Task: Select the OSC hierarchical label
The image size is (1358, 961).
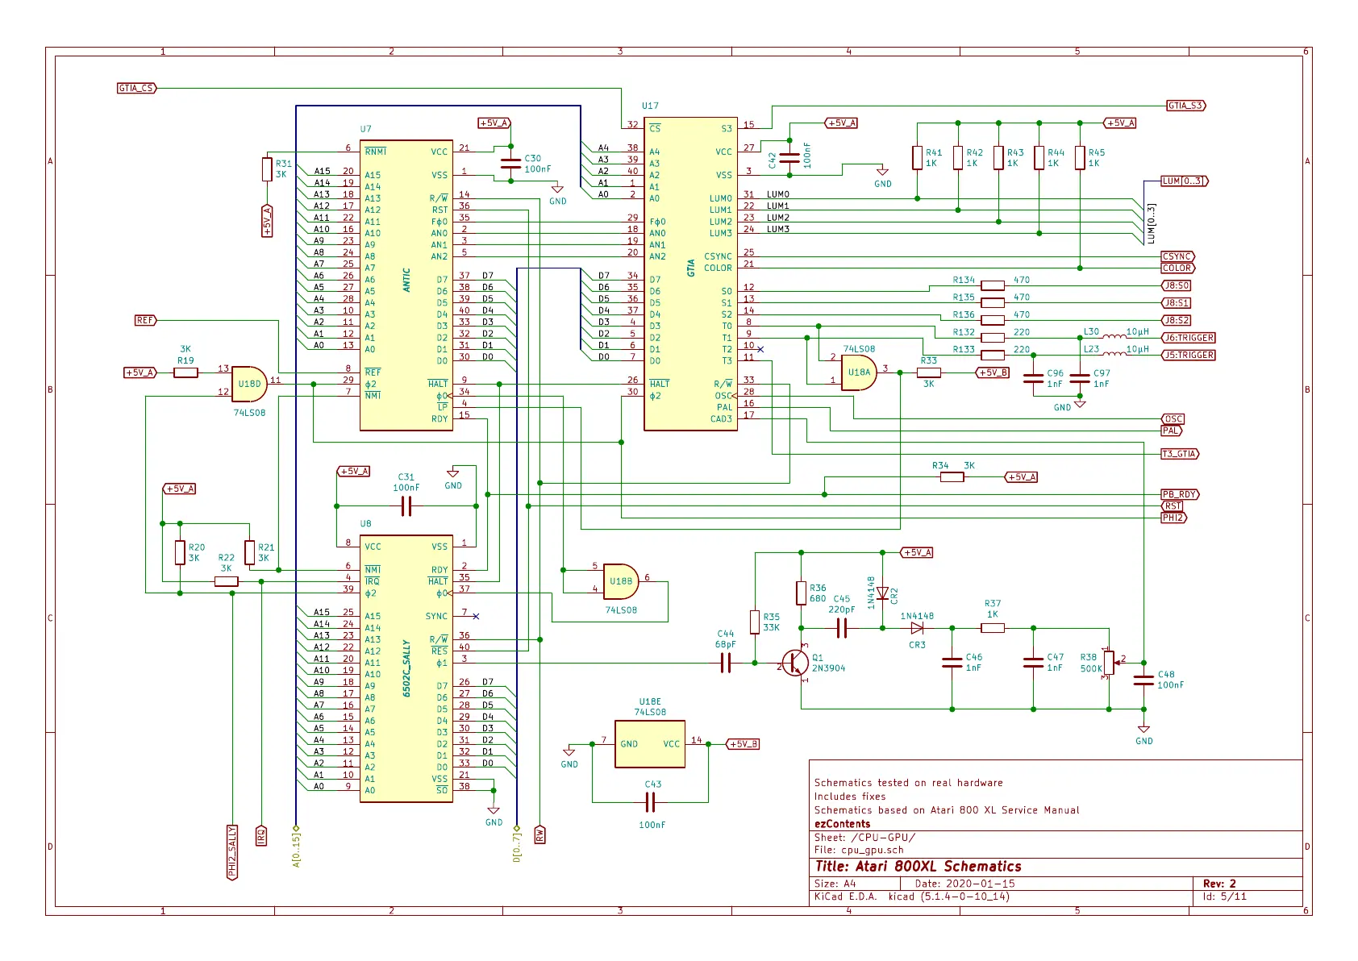Action: 1173,419
